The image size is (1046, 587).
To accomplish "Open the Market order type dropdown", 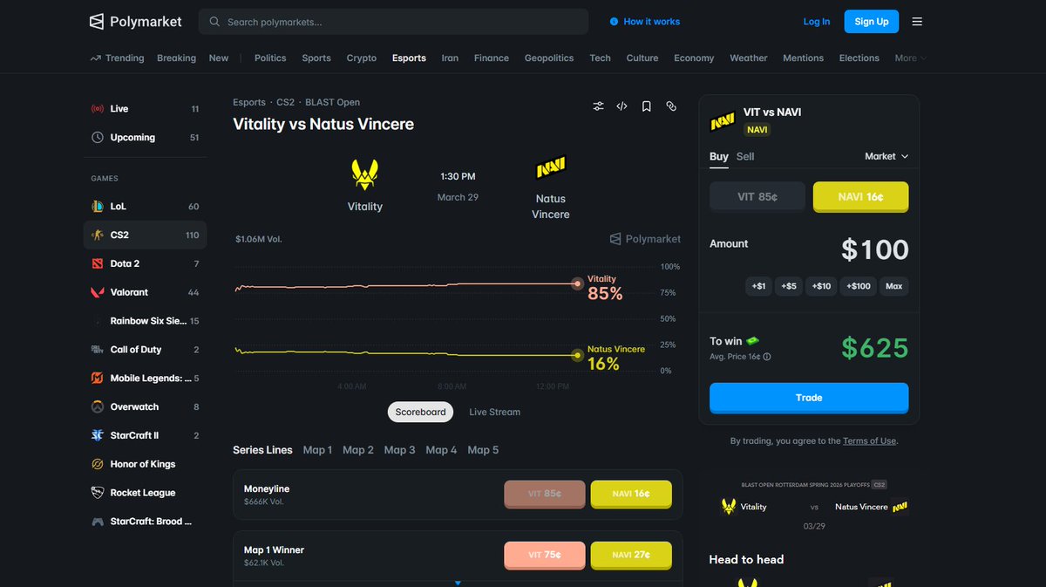I will tap(886, 156).
